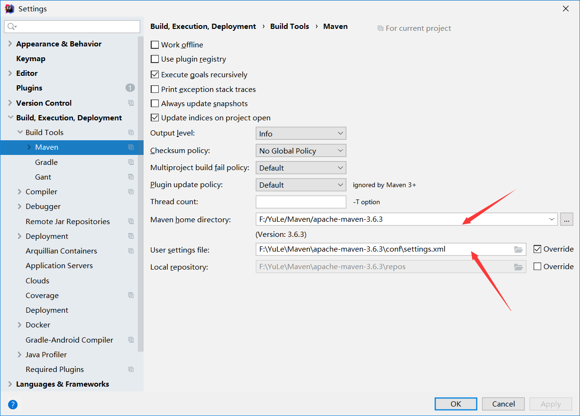The height and width of the screenshot is (416, 580).
Task: Click Build, Execution, Deployment breadcrumb
Action: tap(203, 27)
